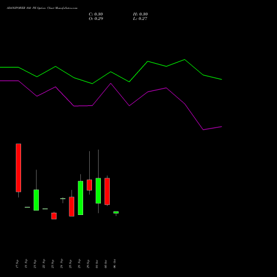Select the green candlestick above 21 Sep
The height and width of the screenshot is (277, 277).
tap(36, 200)
